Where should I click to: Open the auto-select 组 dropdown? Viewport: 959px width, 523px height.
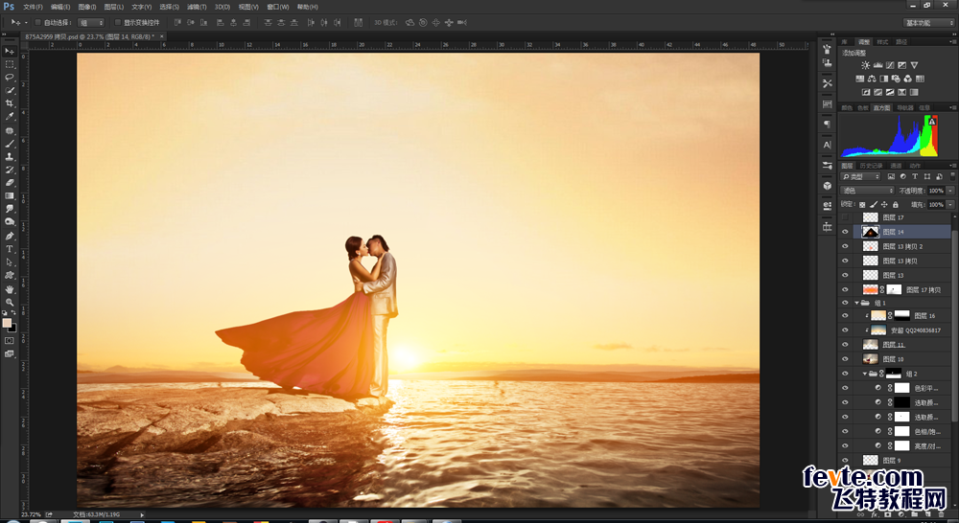92,23
